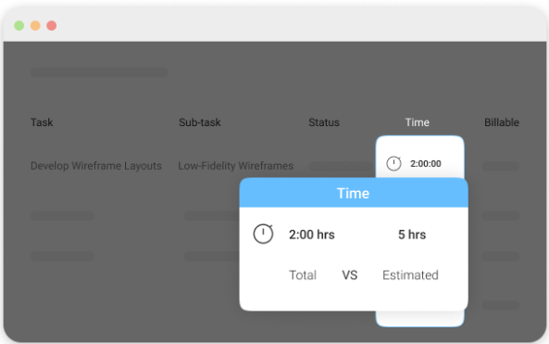Click the red window control dot
Viewport: 549px width, 344px height.
(x=52, y=26)
